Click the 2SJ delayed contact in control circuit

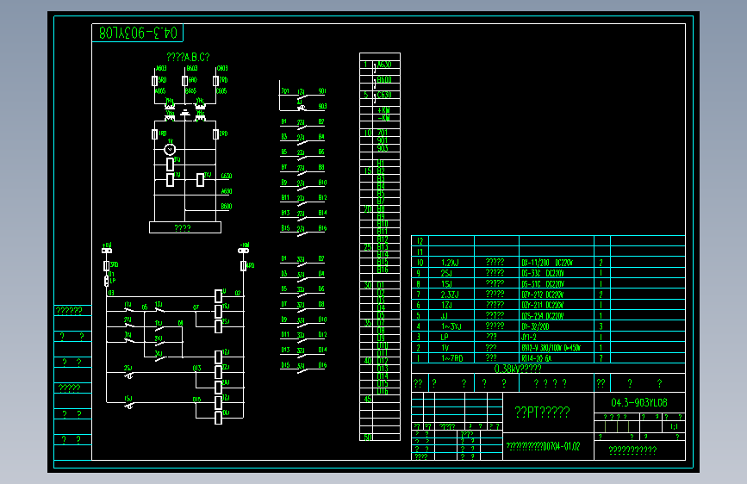128,375
